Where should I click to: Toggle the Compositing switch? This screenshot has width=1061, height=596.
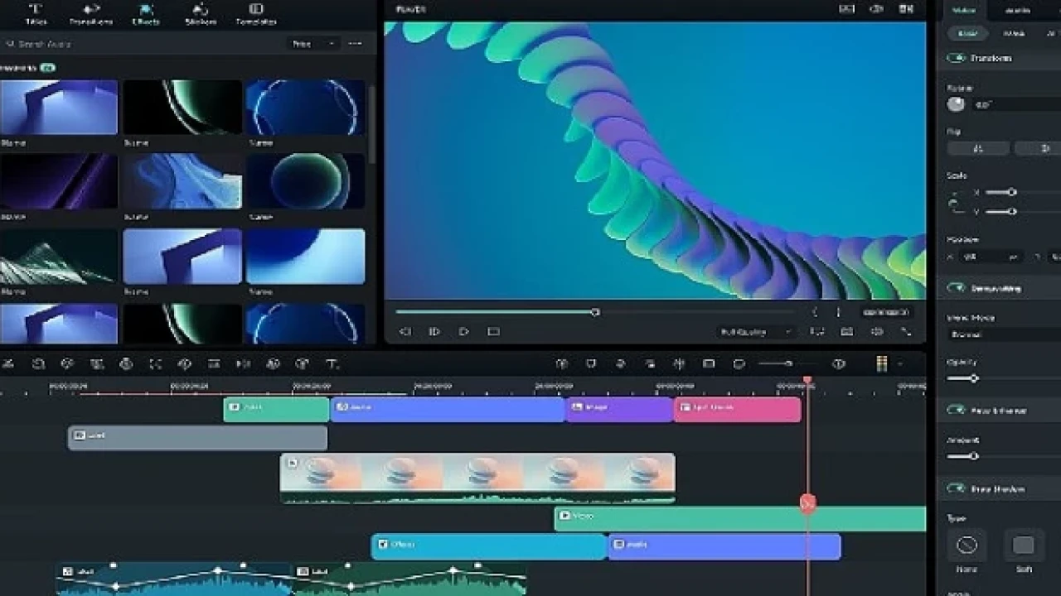coord(957,288)
